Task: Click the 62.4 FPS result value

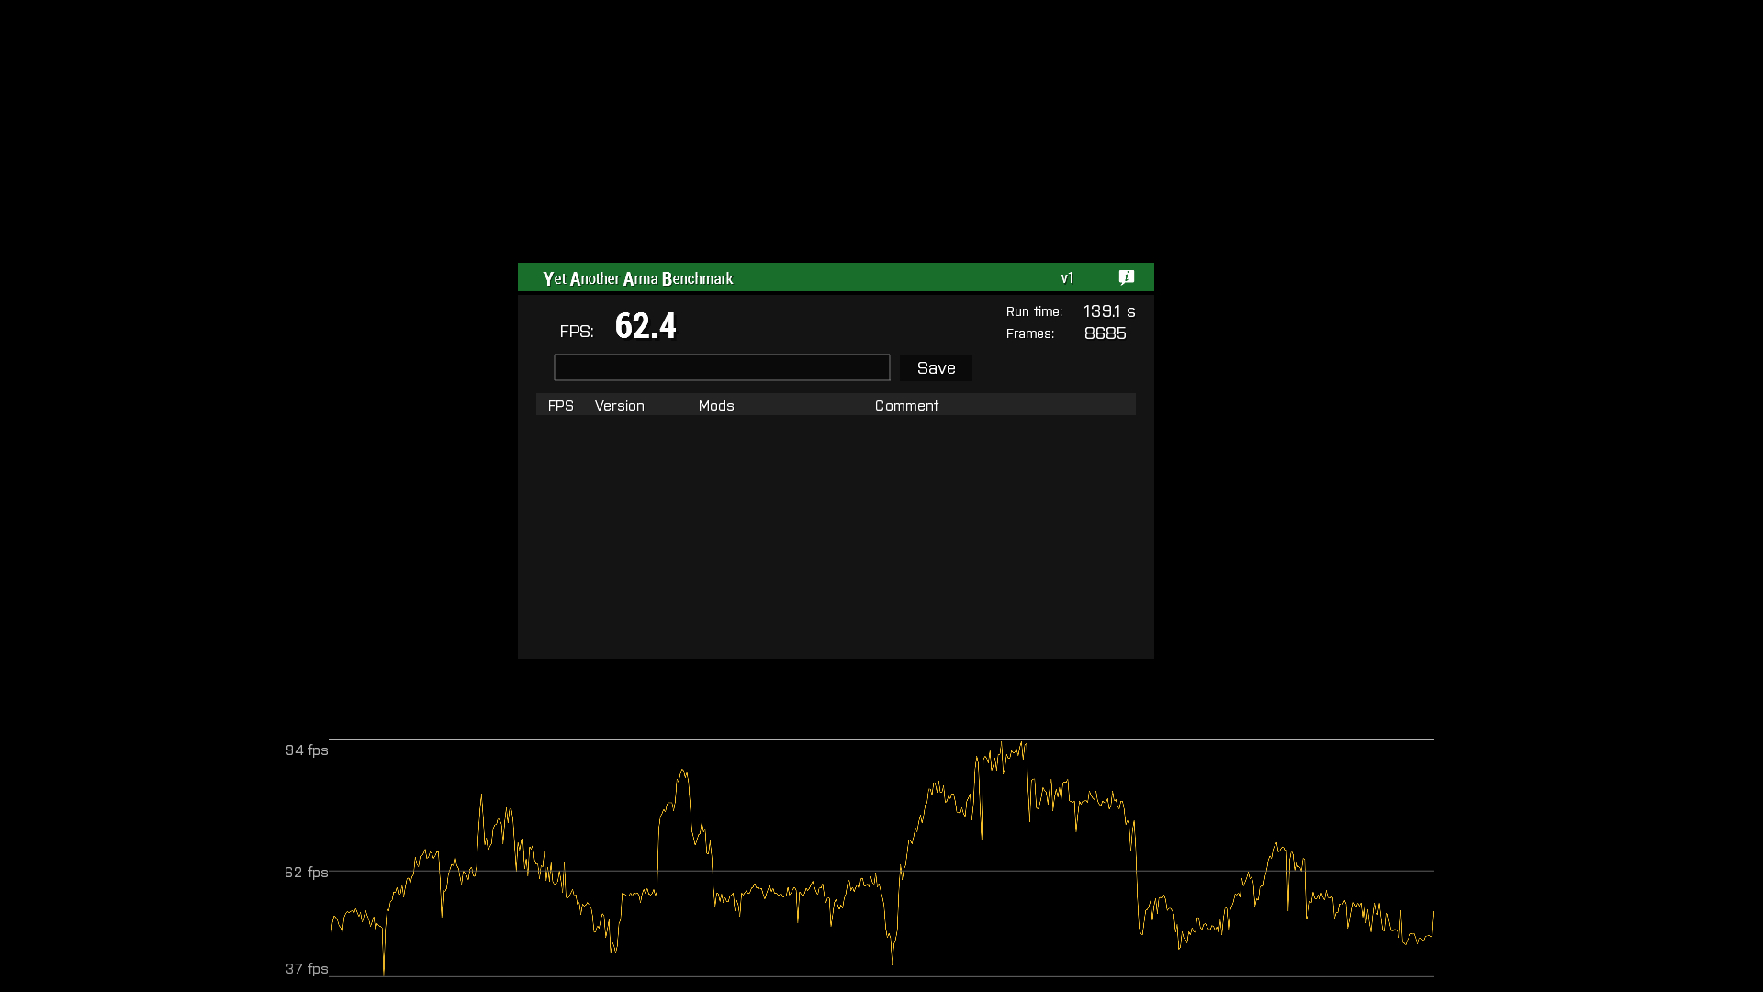Action: pyautogui.click(x=646, y=326)
